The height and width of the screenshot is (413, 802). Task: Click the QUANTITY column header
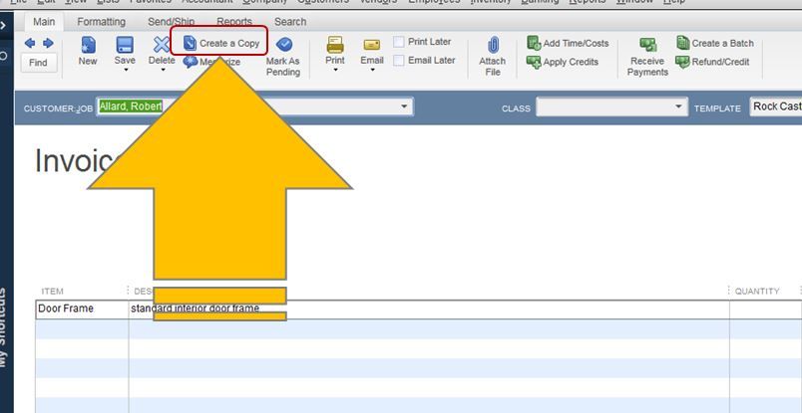pos(757,291)
